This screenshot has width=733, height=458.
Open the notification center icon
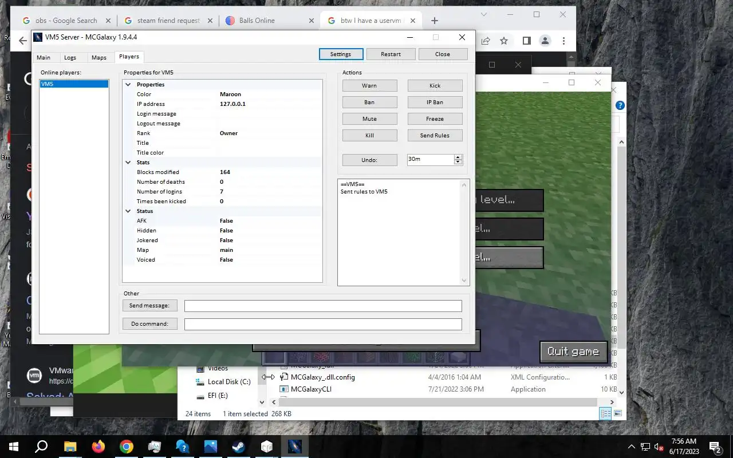(x=715, y=447)
